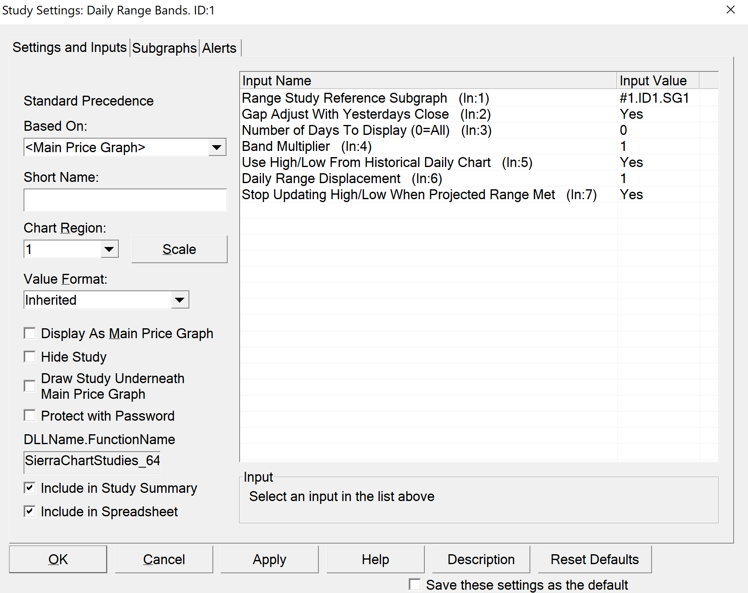Click the Reset Defaults button

click(x=594, y=559)
